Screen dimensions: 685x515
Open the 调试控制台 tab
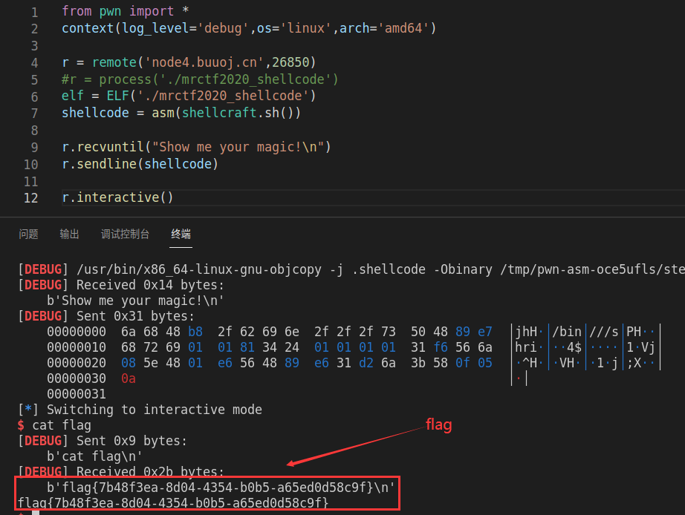pos(125,234)
